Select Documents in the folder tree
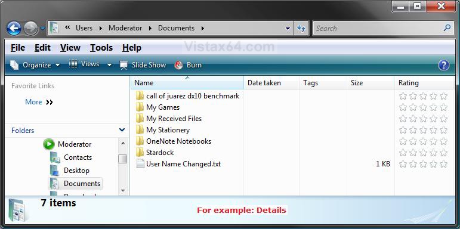This screenshot has height=229, width=460. (x=82, y=184)
